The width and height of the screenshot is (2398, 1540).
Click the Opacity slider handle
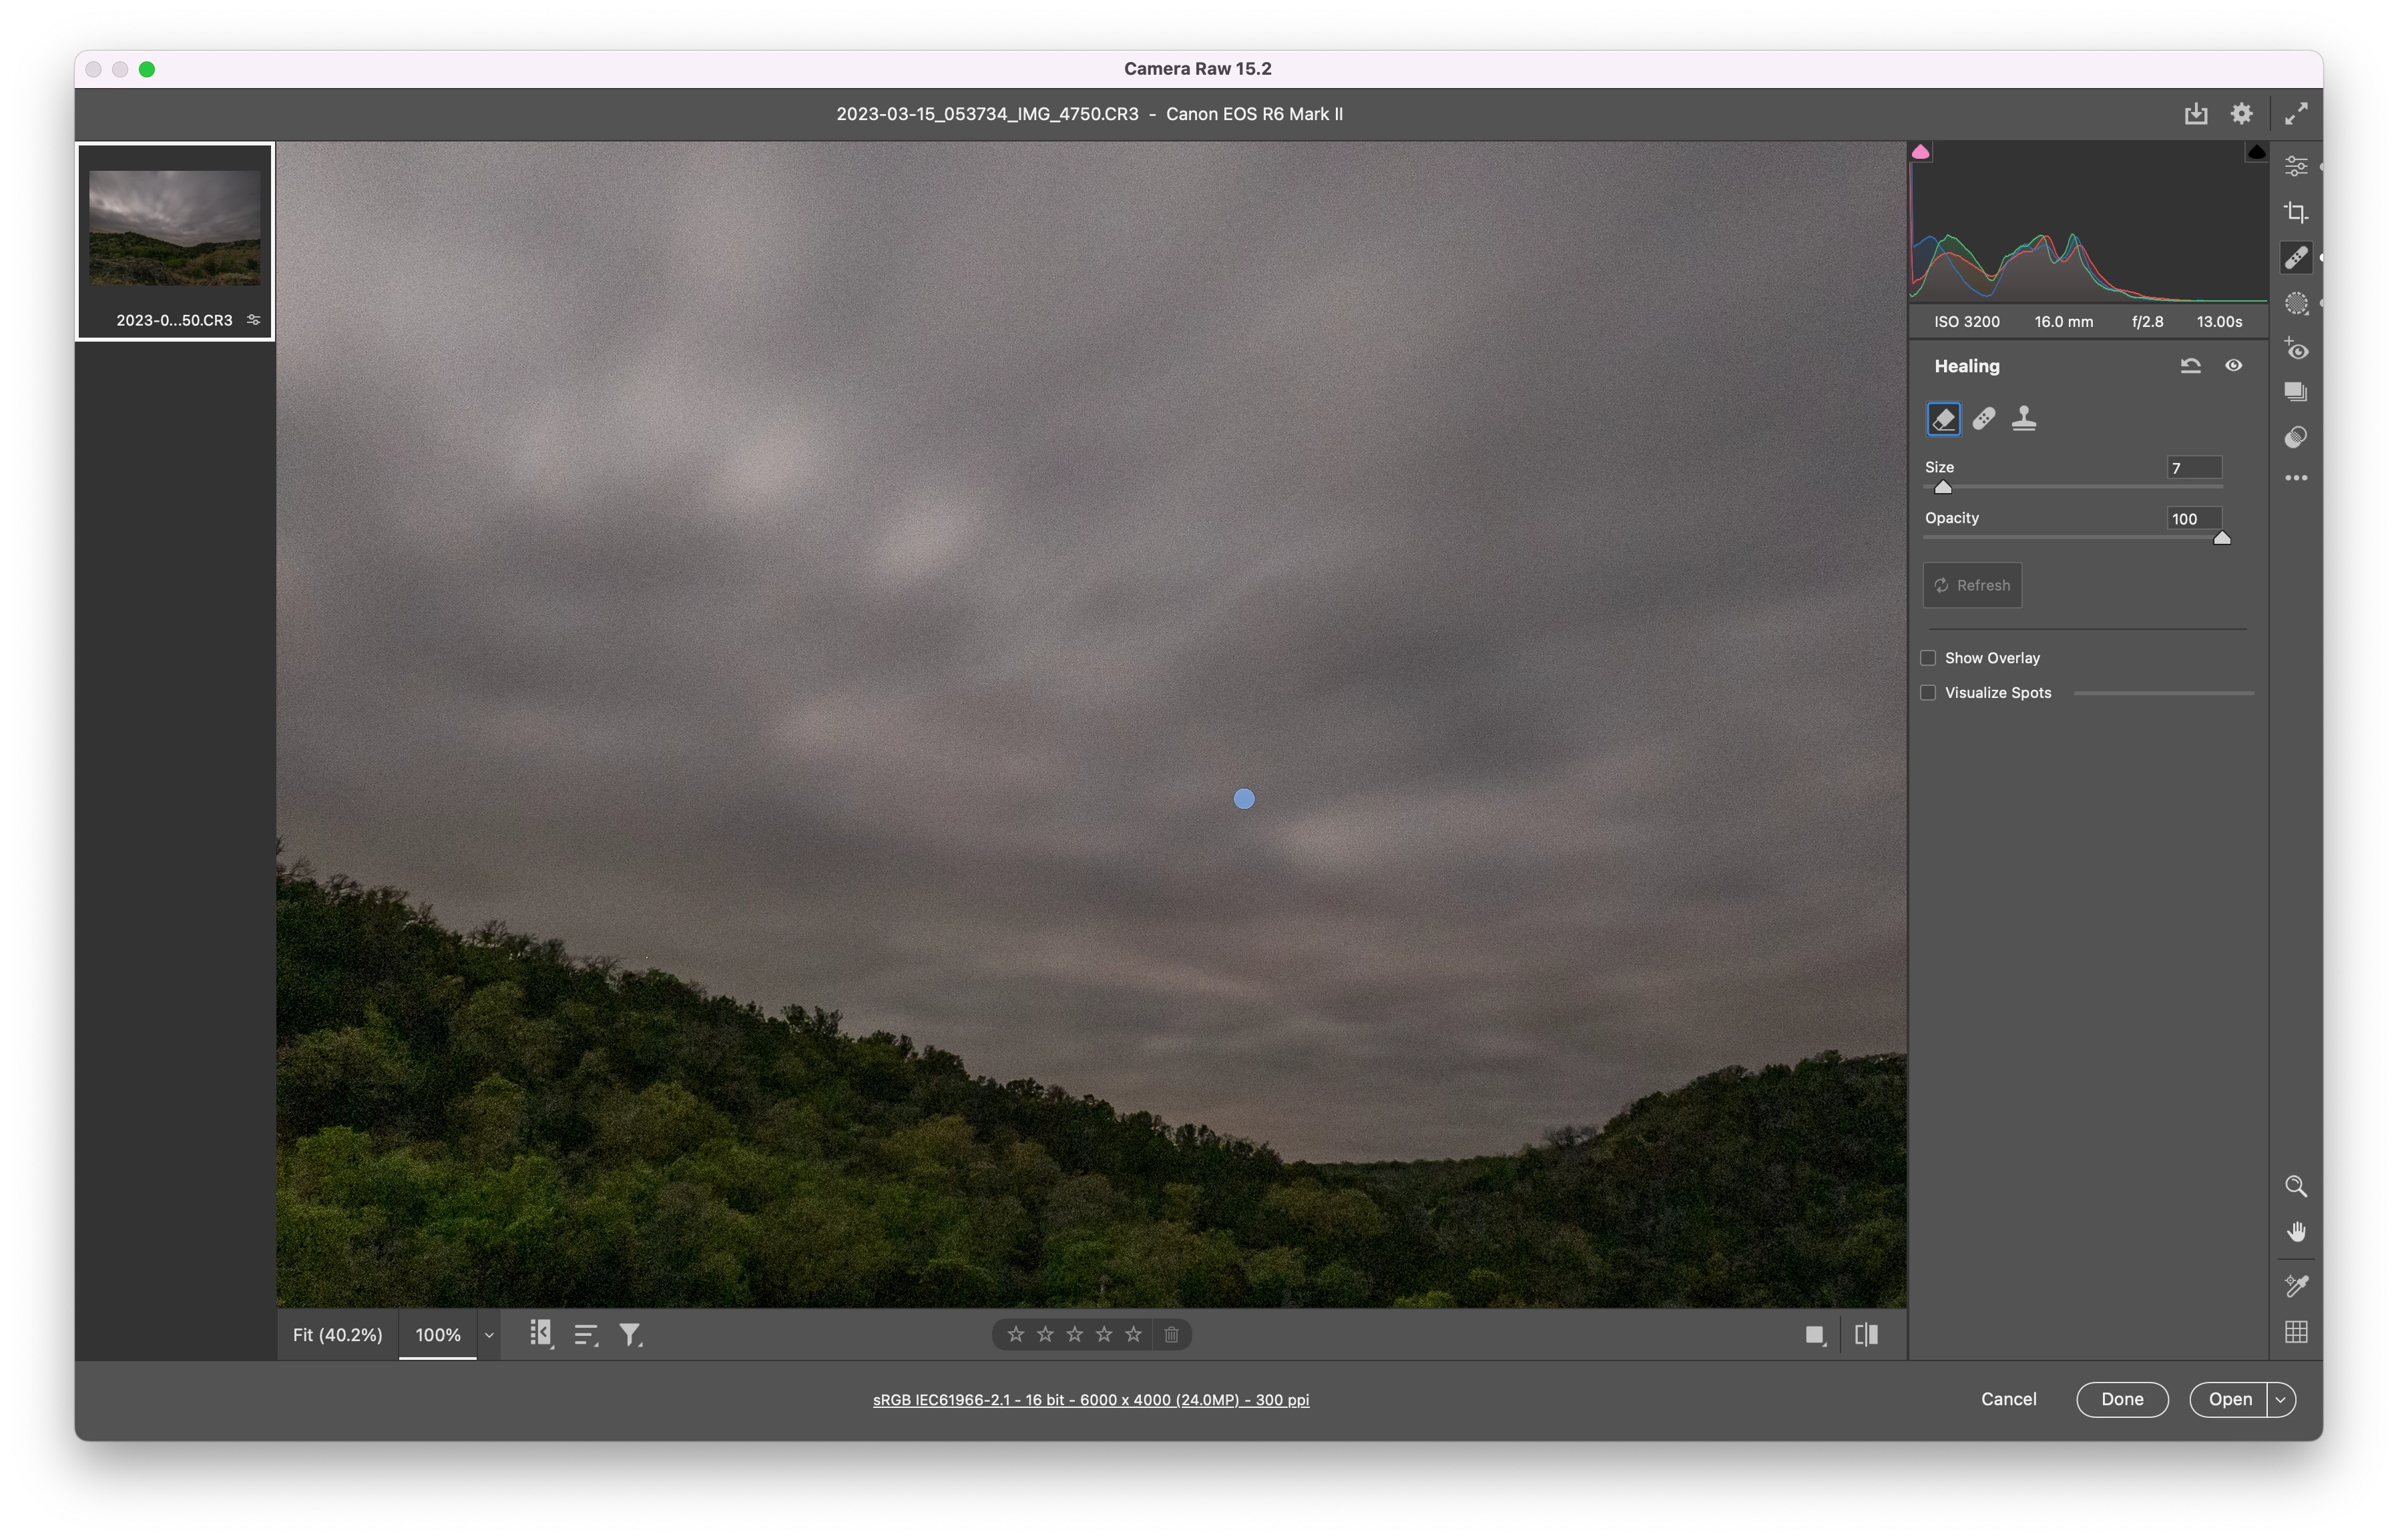tap(2221, 538)
